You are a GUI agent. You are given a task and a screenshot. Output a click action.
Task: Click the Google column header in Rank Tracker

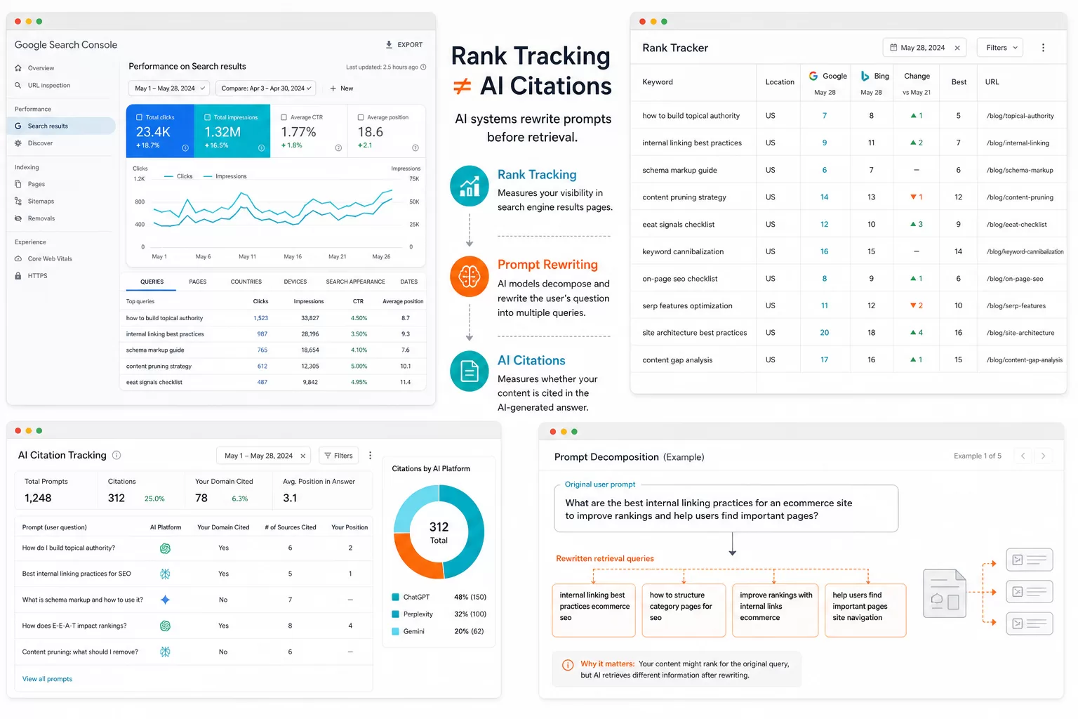point(827,76)
